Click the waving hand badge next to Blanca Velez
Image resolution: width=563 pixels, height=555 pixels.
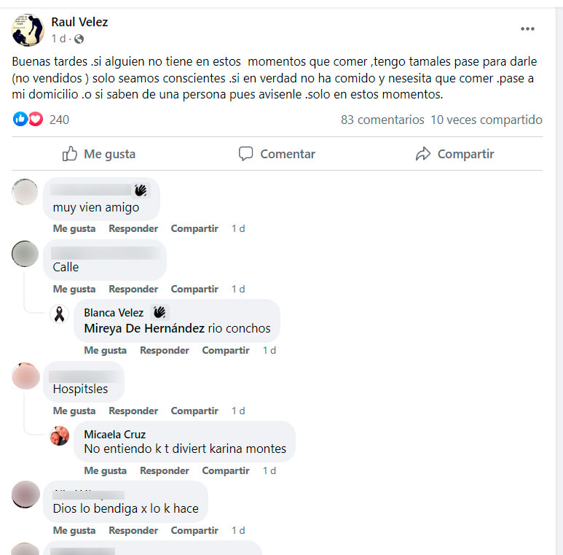click(160, 312)
